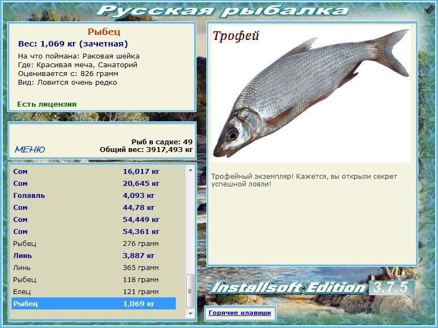Select the Елец 121 грамм row
438x328 pixels.
94,291
